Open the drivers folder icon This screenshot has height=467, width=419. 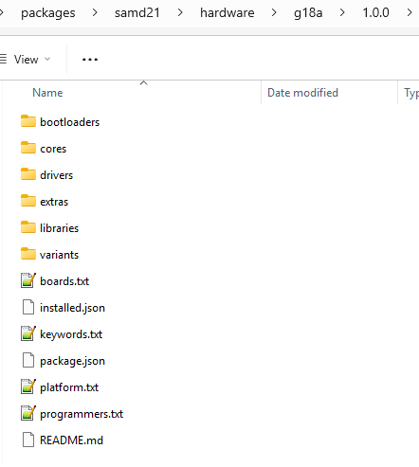click(28, 174)
